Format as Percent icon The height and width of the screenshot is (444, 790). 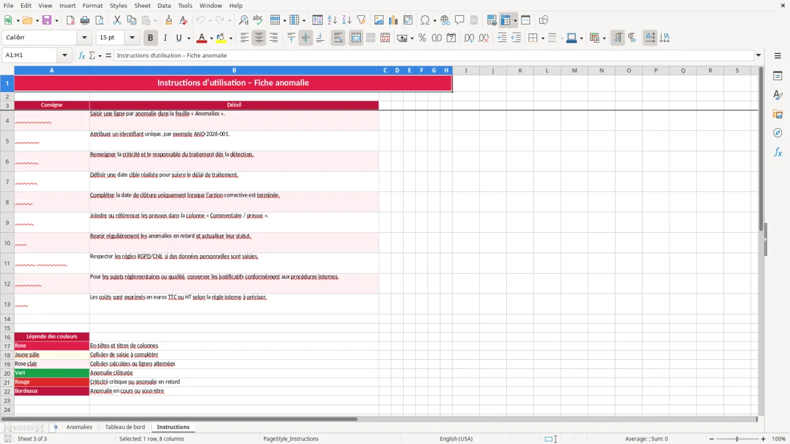(422, 38)
